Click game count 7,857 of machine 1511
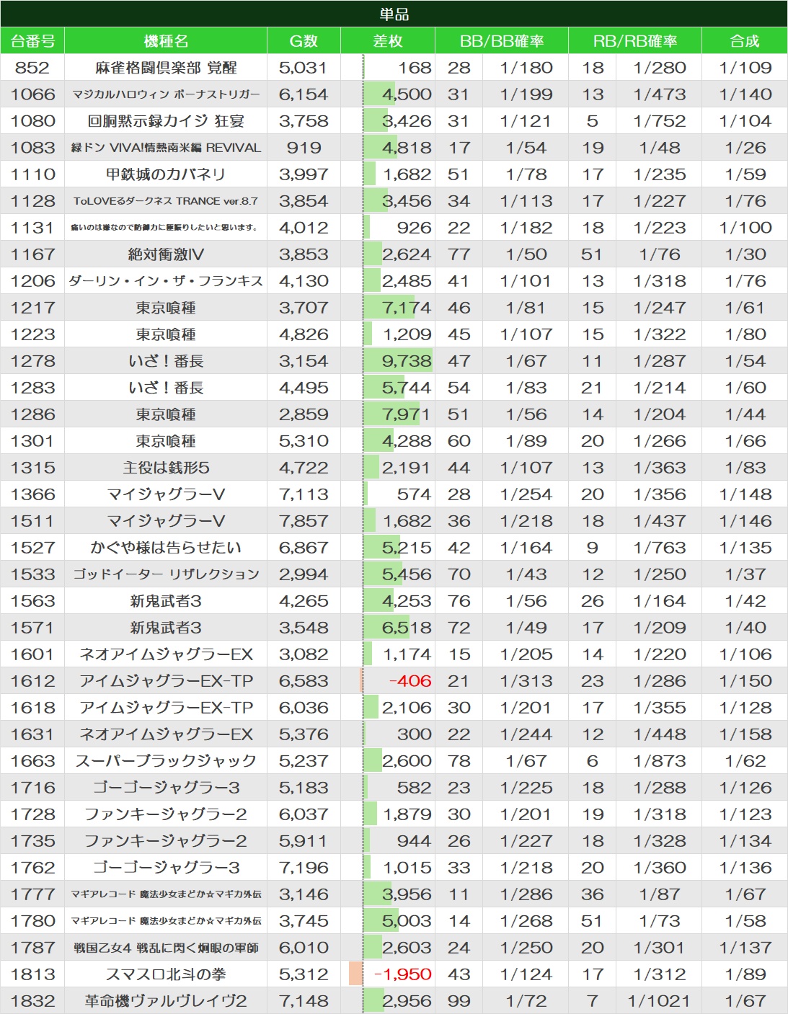The width and height of the screenshot is (788, 1014). coord(304,521)
